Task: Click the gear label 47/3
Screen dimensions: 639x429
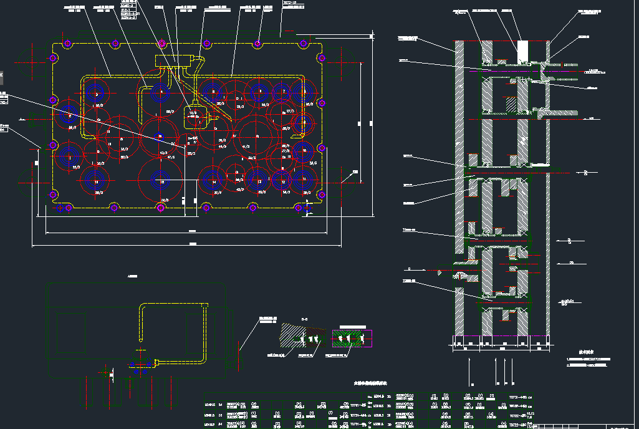Action: (171, 157)
